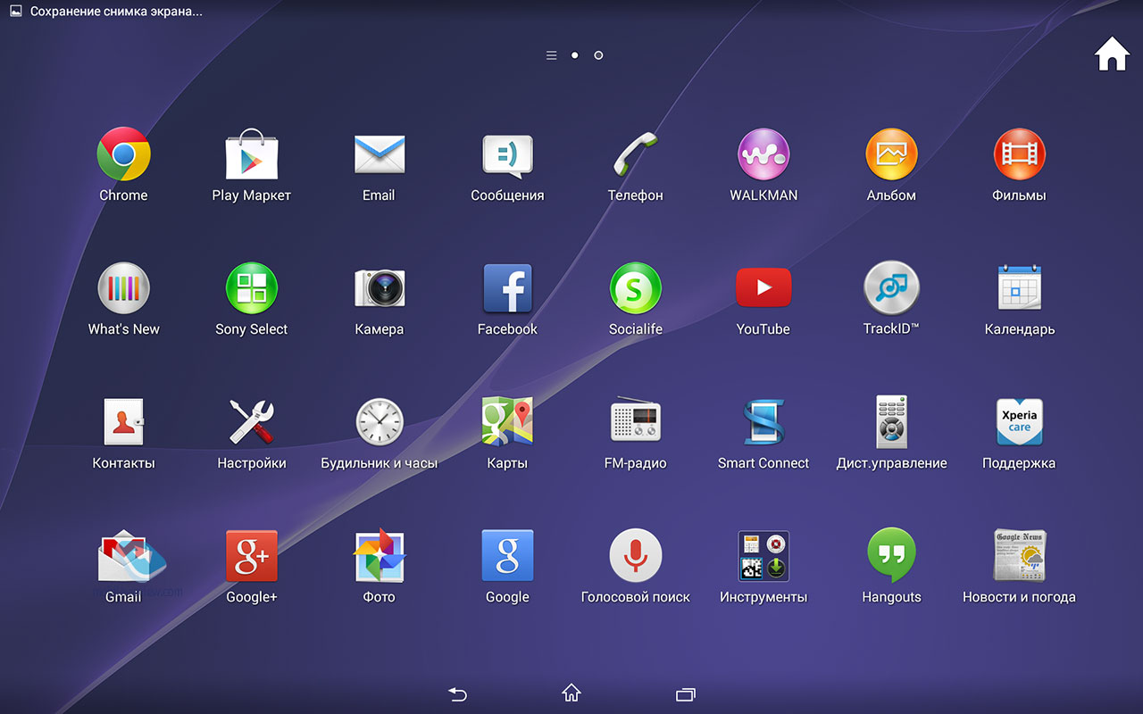Launch Play Маркет store
The image size is (1143, 714).
252,154
